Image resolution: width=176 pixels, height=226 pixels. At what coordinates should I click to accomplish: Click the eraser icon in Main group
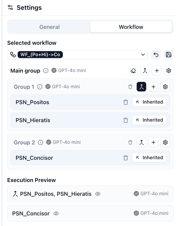[133, 71]
